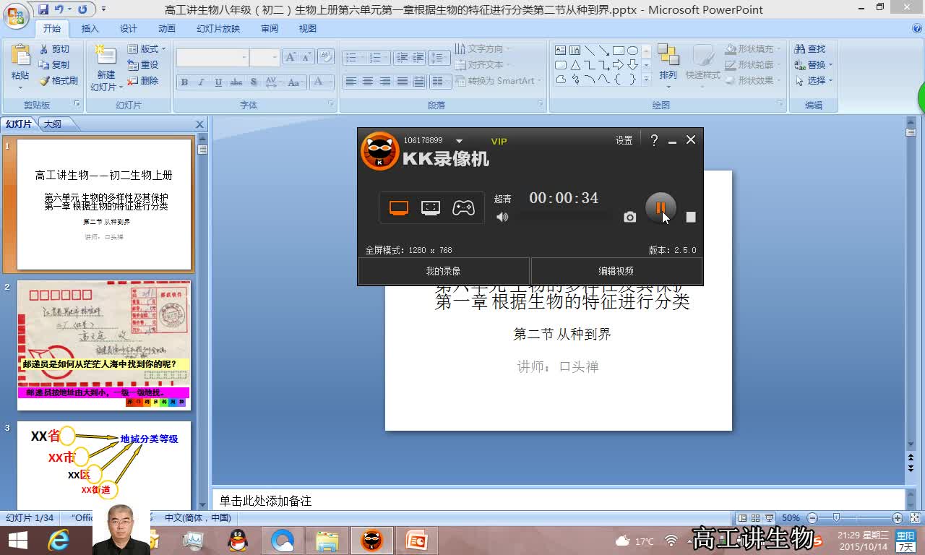The image size is (925, 555).
Task: Click 查找 in the editing group
Action: point(810,49)
